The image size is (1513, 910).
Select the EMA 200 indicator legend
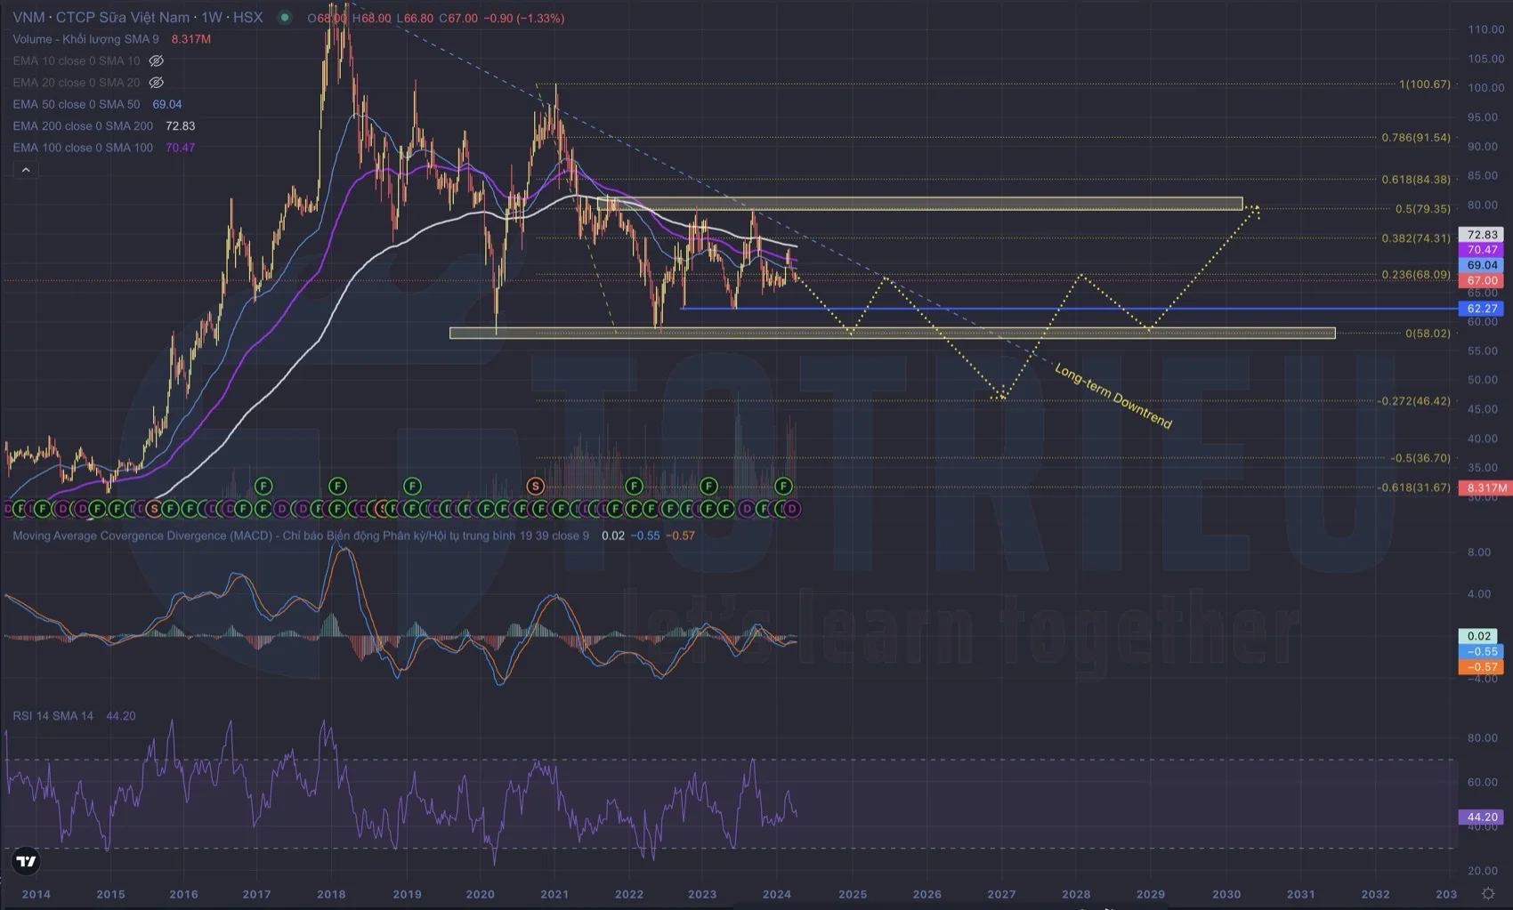click(x=83, y=126)
